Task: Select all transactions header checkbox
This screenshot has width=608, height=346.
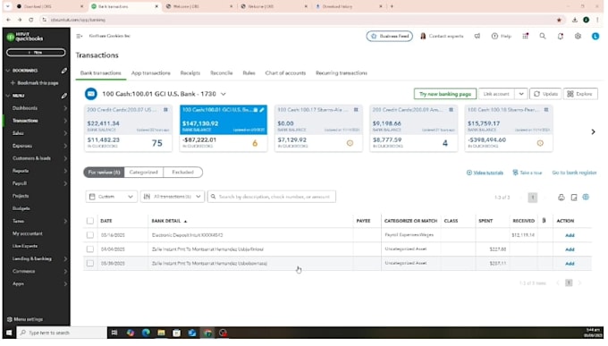Action: tap(90, 221)
